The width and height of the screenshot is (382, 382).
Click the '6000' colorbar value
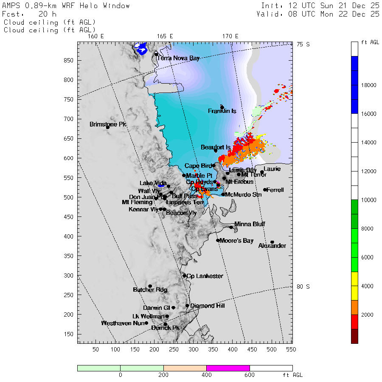[x=367, y=257]
